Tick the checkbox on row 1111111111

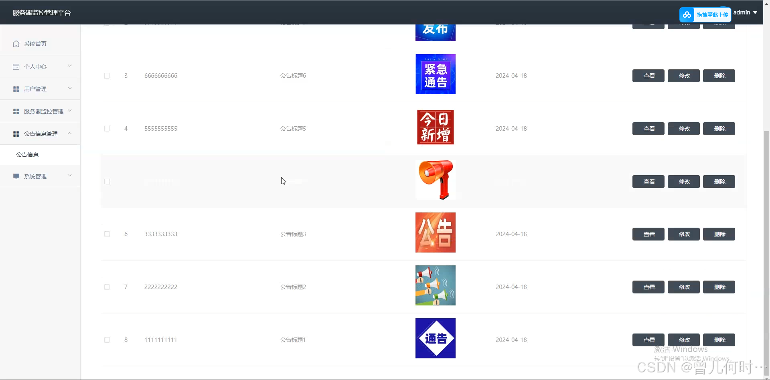point(107,340)
